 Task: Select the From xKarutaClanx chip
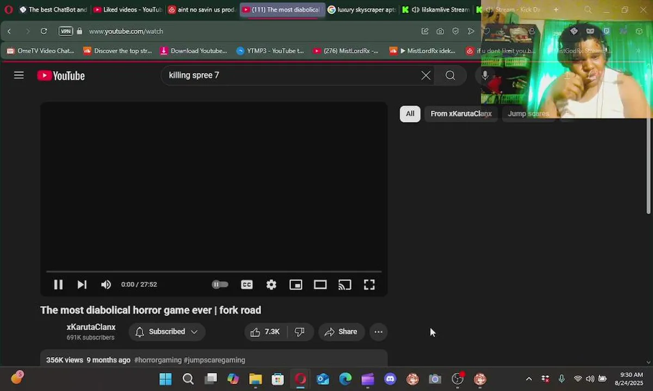pyautogui.click(x=461, y=113)
